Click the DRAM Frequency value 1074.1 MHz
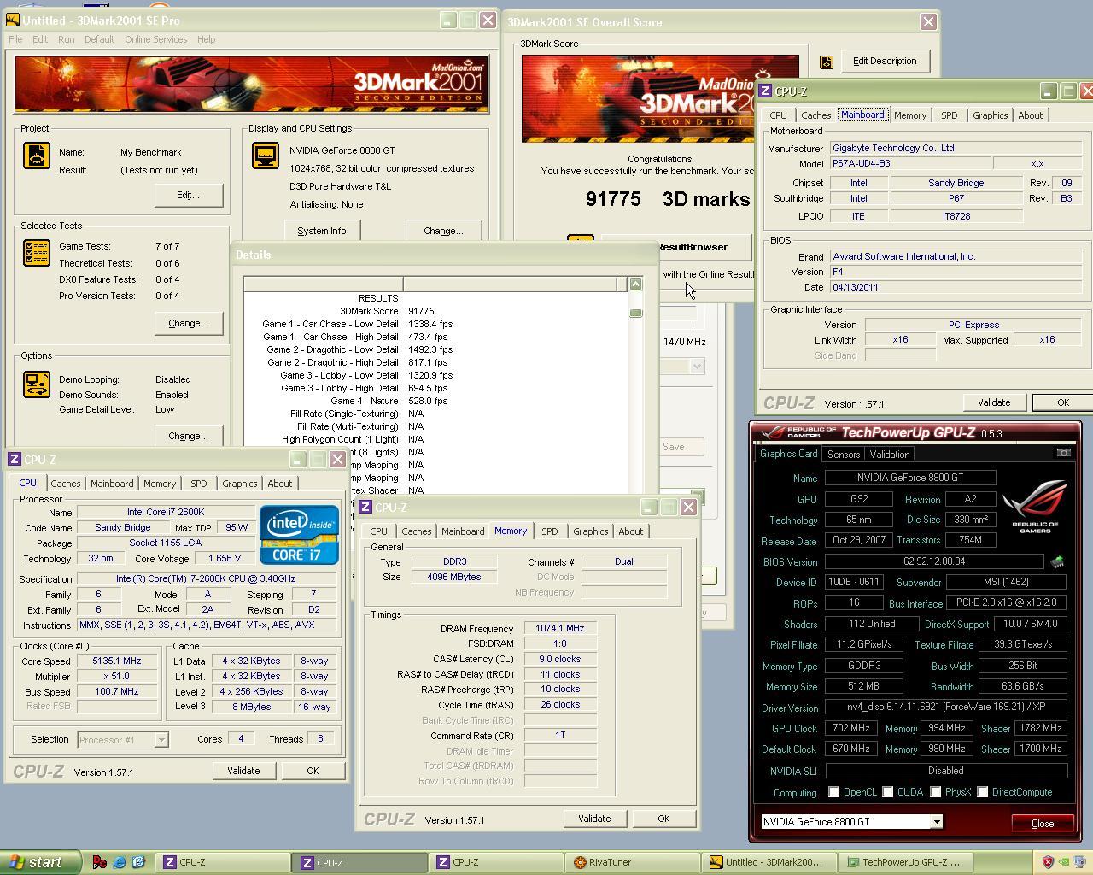The height and width of the screenshot is (875, 1093). click(560, 628)
